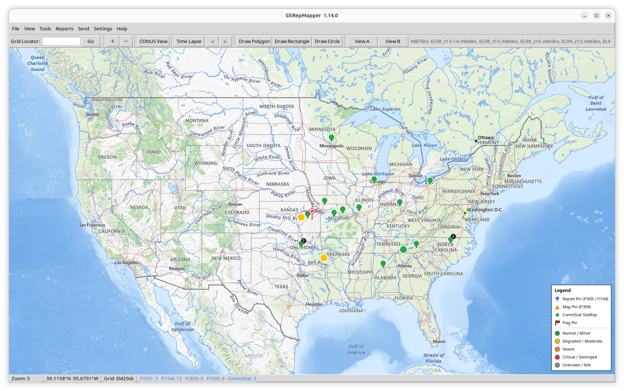The height and width of the screenshot is (391, 624).
Task: Click the CommStat StatRep green dot legend icon
Action: 557,315
